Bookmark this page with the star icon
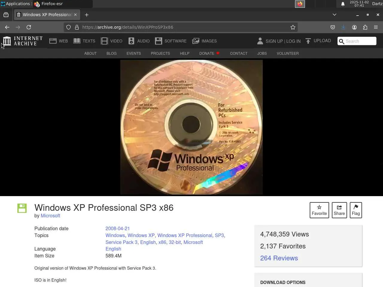Viewport: 383px width, 287px height. click(293, 27)
